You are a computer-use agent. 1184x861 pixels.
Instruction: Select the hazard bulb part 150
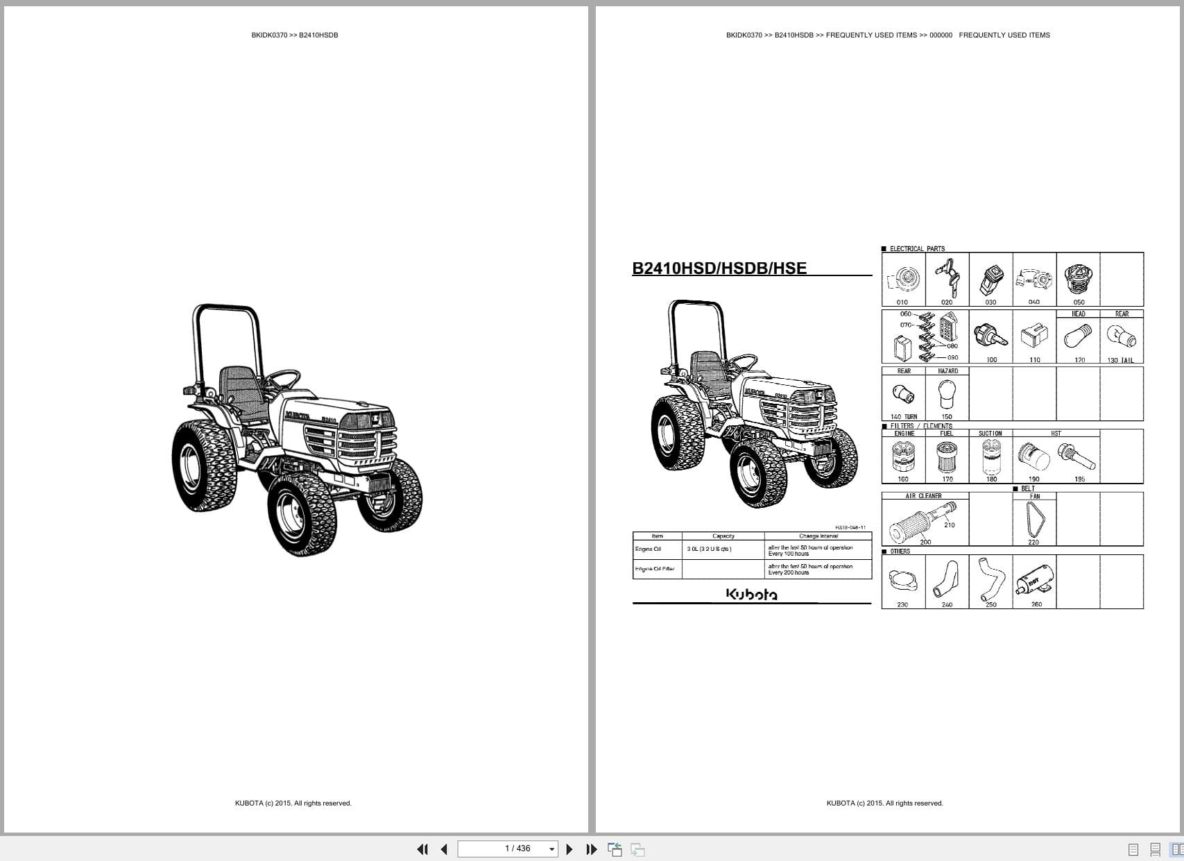947,395
